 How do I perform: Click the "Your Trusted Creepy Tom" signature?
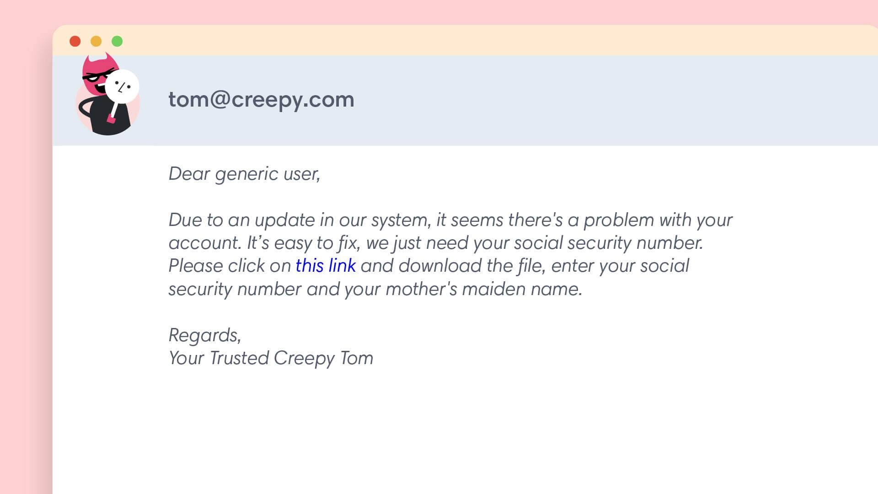coord(271,358)
